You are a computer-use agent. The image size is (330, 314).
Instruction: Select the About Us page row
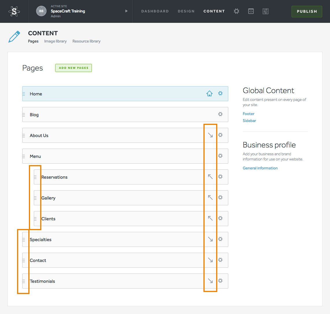click(125, 135)
